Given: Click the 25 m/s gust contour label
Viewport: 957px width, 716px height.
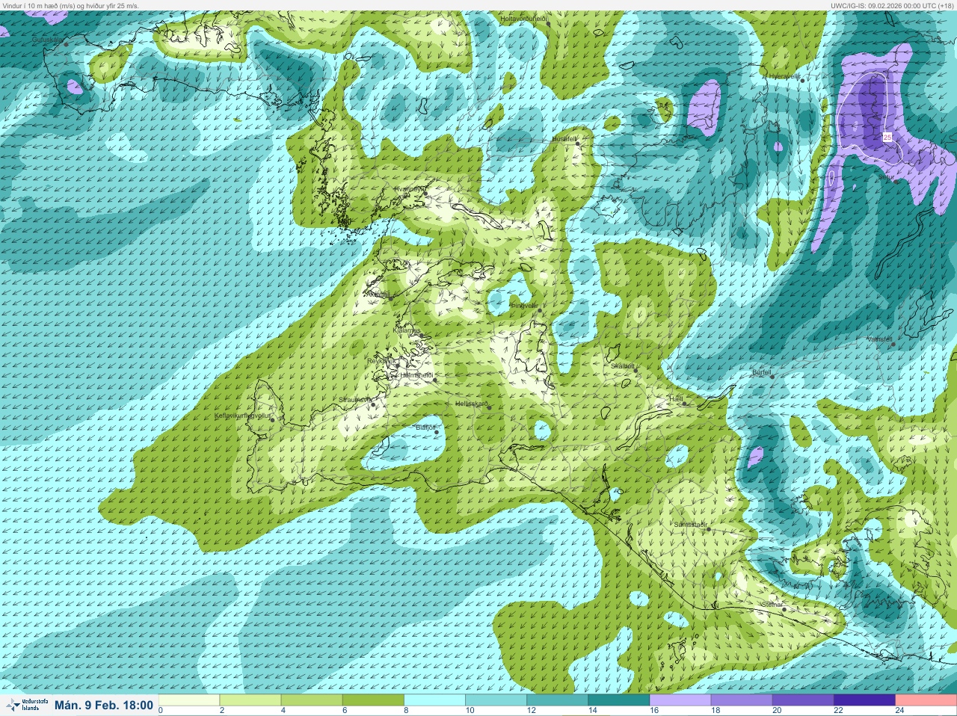Looking at the screenshot, I should point(887,138).
